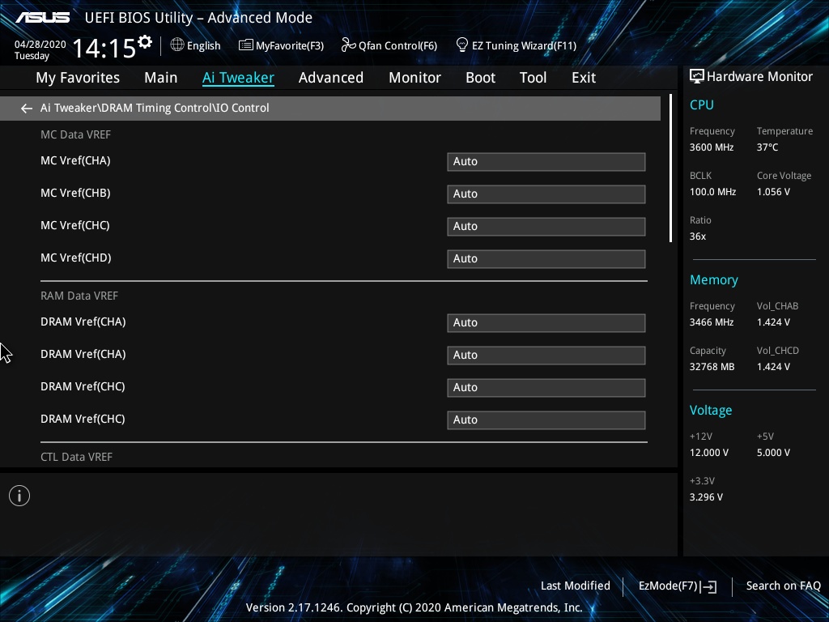Screen dimensions: 829x622
Task: Click the MC Vref(CHB) label
Action: (75, 193)
